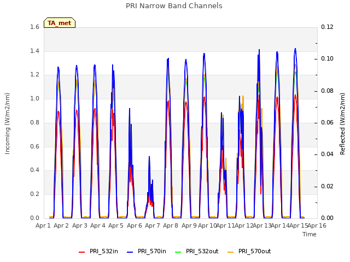Select the PRI_532in legend label

(x=104, y=251)
